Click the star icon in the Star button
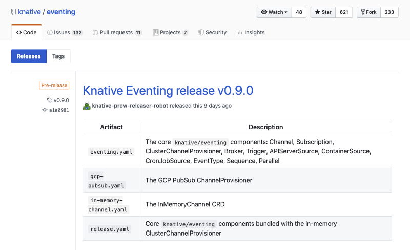This screenshot has height=250, width=410. click(x=317, y=12)
